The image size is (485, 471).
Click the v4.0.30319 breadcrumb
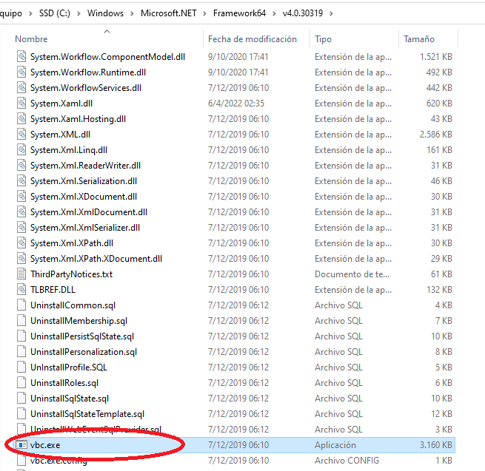(x=303, y=13)
